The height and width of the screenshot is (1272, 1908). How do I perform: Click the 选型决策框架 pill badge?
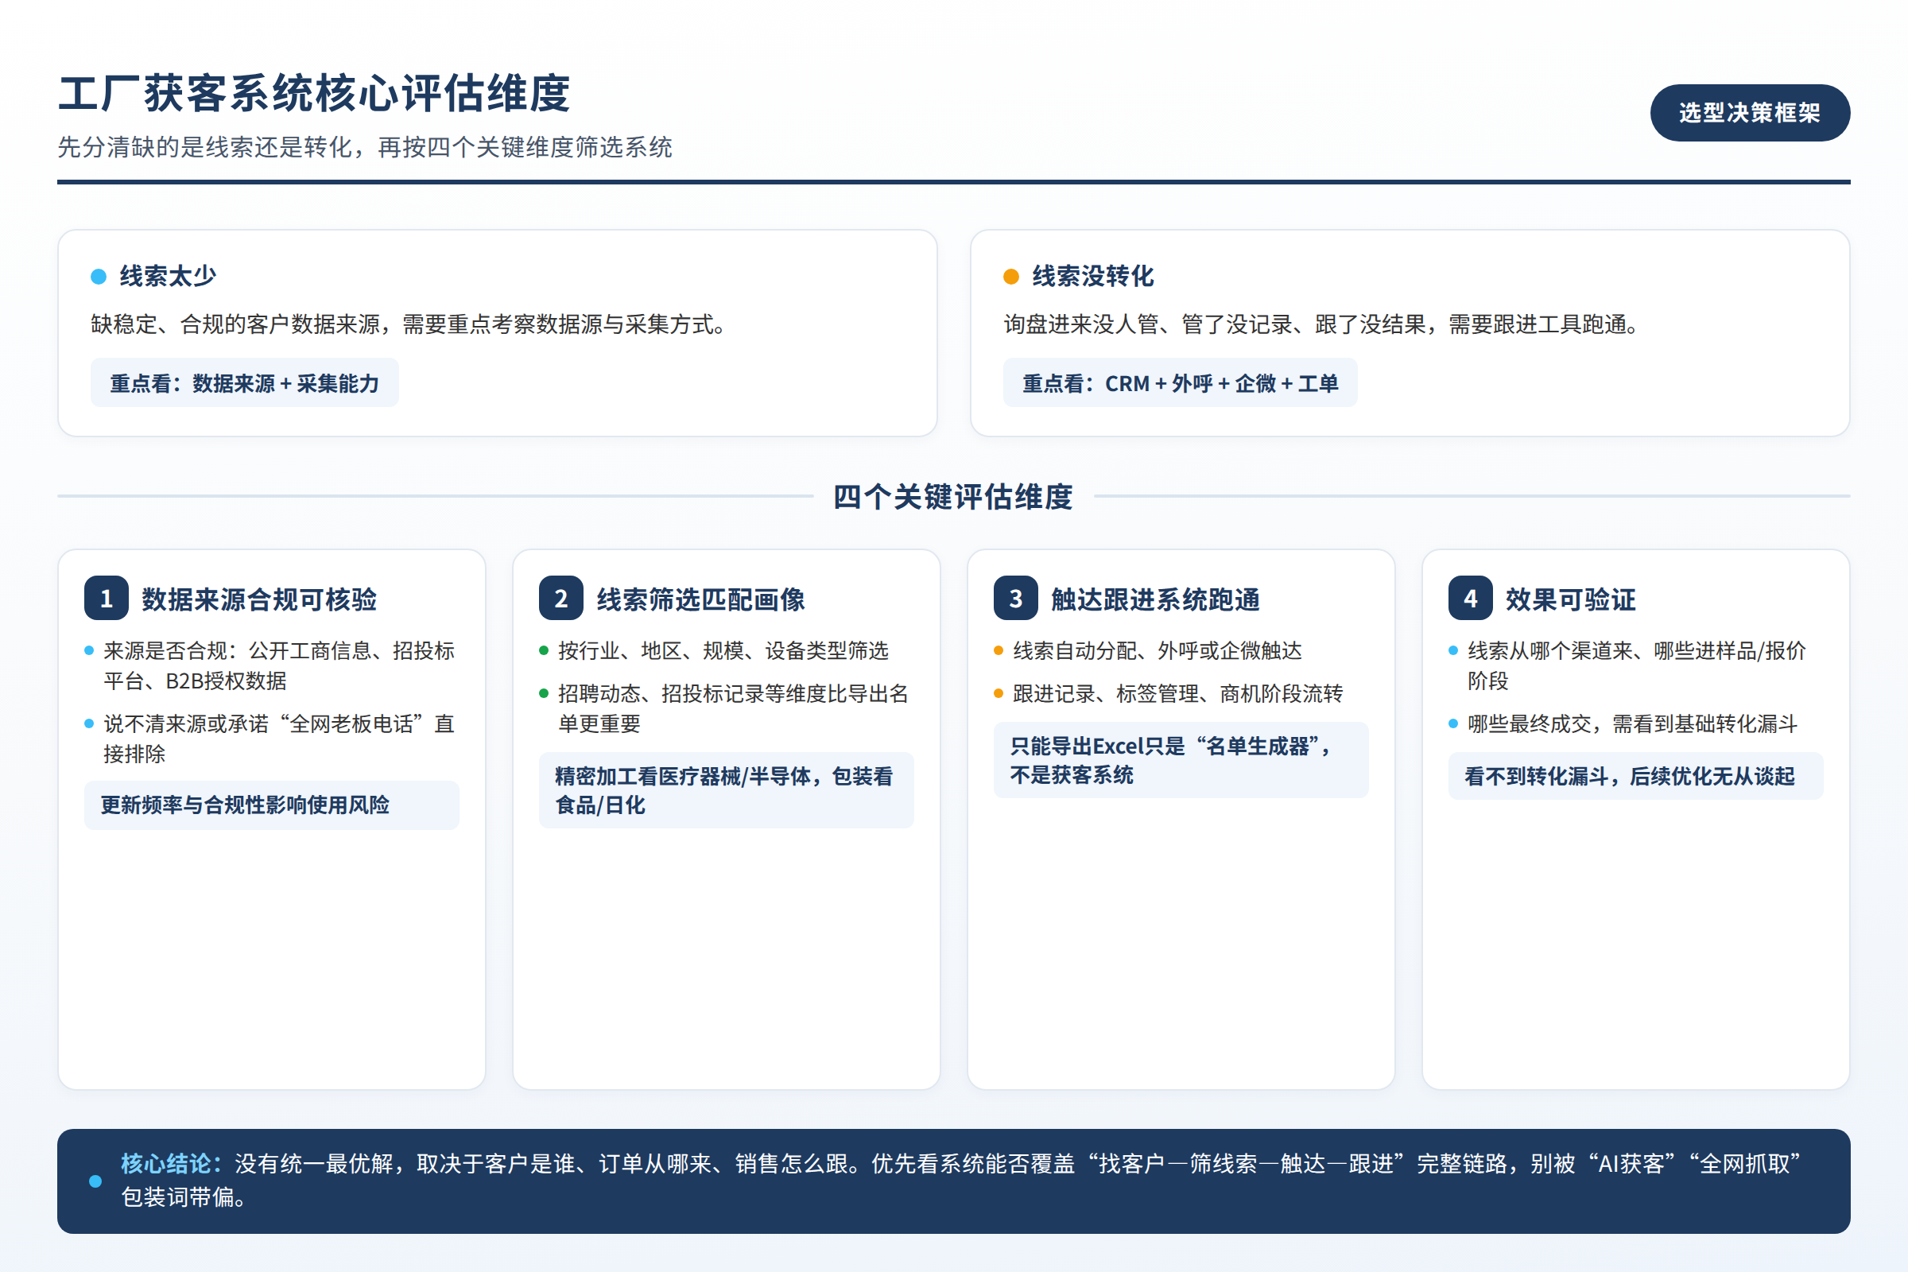1750,113
